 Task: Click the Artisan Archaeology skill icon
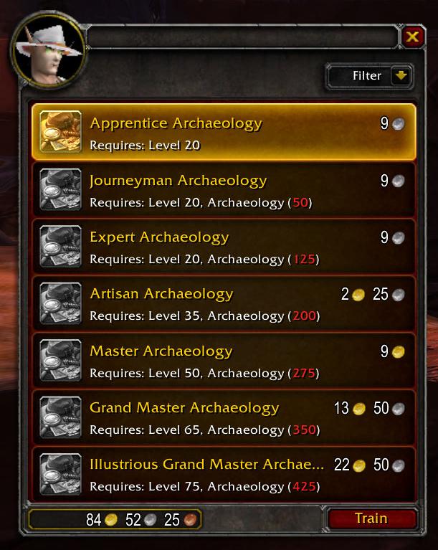[x=61, y=303]
